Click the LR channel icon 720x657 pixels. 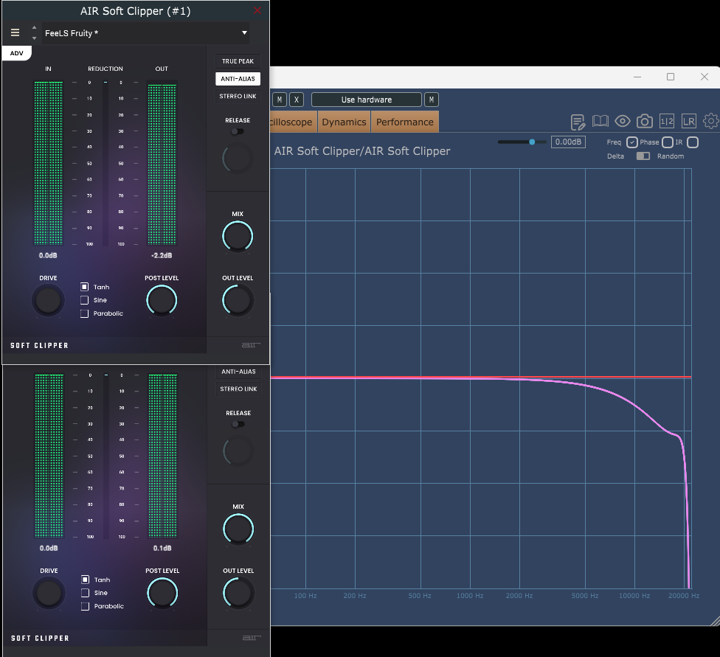pyautogui.click(x=689, y=121)
